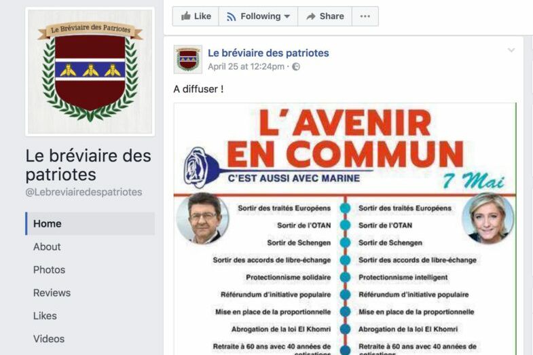Open the Videos section
The image size is (533, 355).
pyautogui.click(x=49, y=339)
